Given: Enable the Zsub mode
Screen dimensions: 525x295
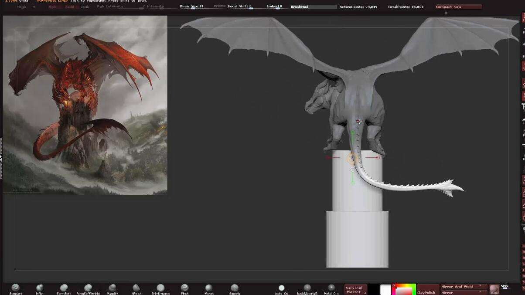Looking at the screenshot, I should (x=85, y=7).
